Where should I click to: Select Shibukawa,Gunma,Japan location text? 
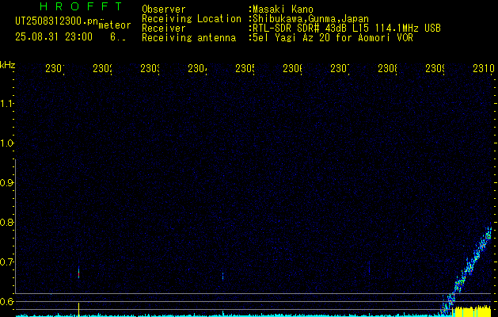point(310,19)
